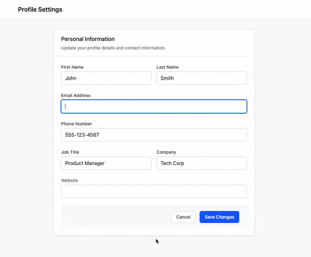This screenshot has width=311, height=257.
Task: Click into the empty Website input field
Action: point(154,191)
